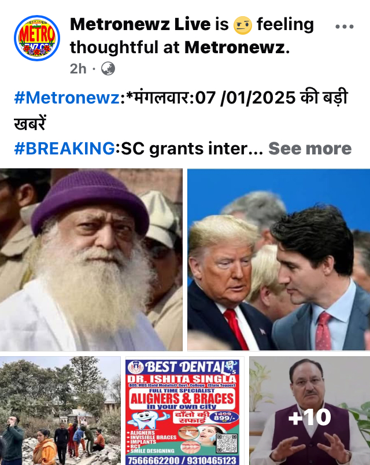Image resolution: width=370 pixels, height=465 pixels.
Task: Click the 2h post timestamp
Action: coord(78,69)
